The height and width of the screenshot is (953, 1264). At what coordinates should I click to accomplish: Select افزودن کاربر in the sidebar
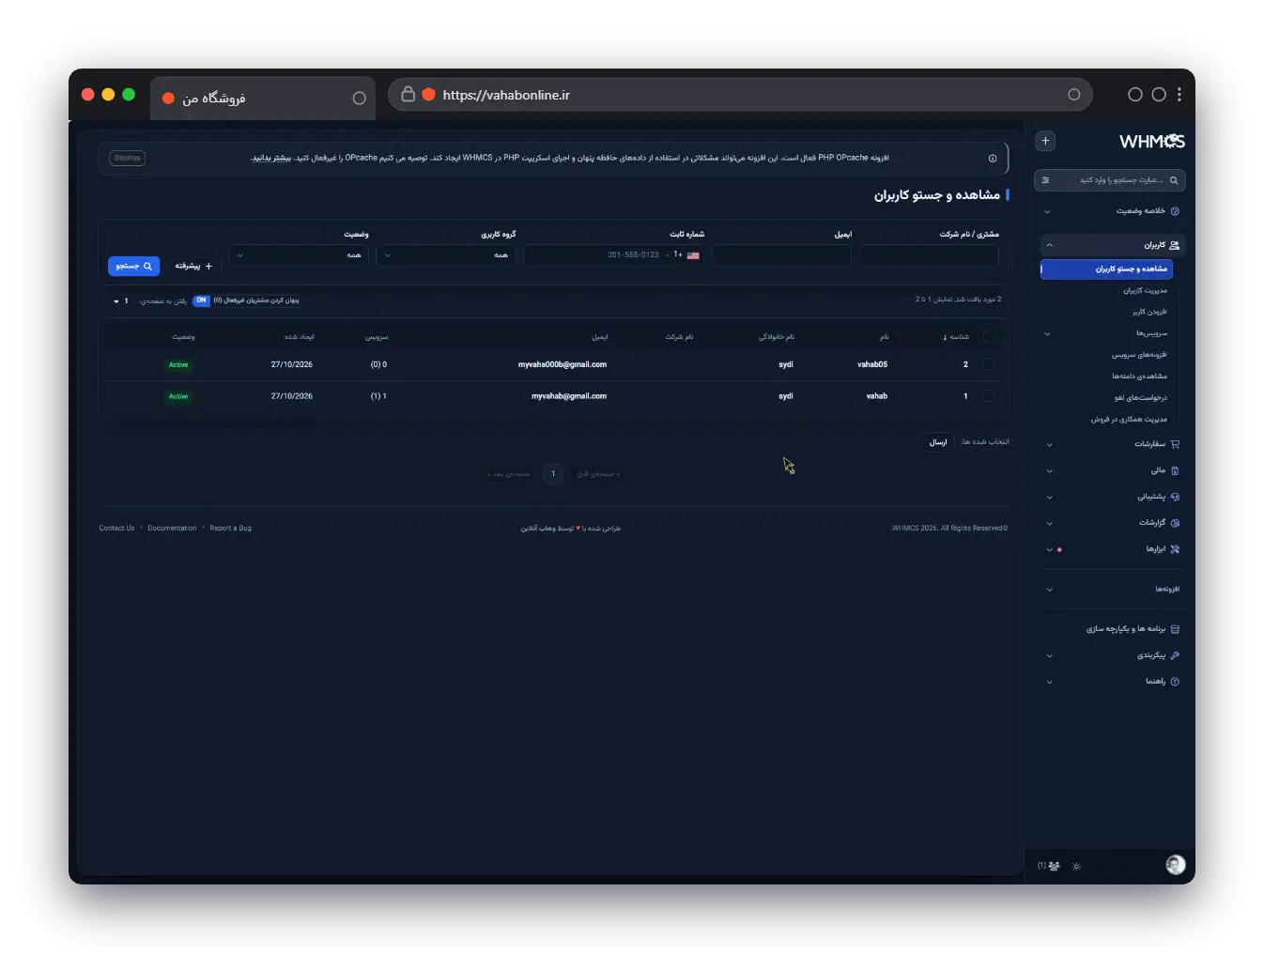click(1149, 312)
